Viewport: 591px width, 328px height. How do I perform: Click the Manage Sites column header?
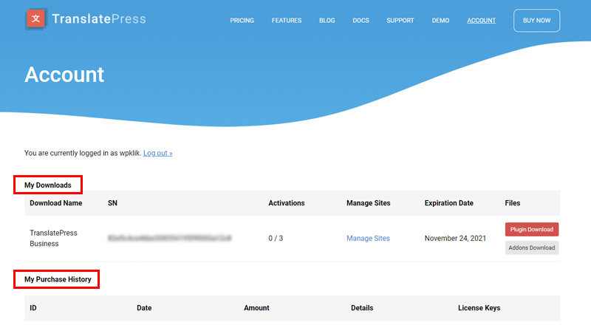pyautogui.click(x=368, y=203)
